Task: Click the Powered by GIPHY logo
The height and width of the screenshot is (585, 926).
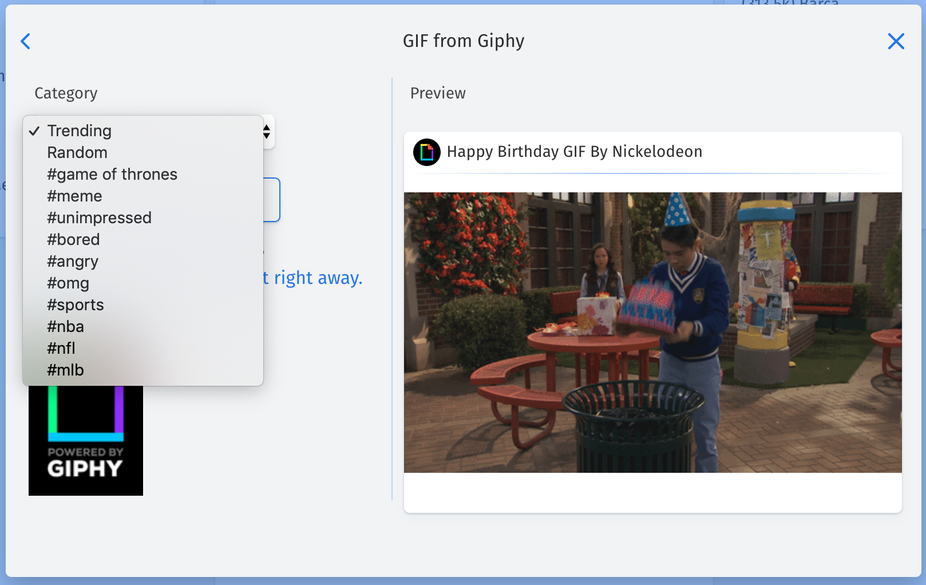Action: (86, 441)
